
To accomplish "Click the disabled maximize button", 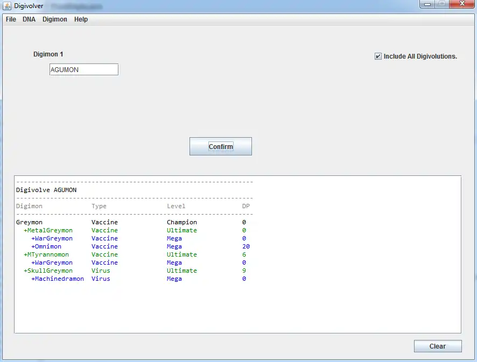I will pyautogui.click(x=442, y=4).
